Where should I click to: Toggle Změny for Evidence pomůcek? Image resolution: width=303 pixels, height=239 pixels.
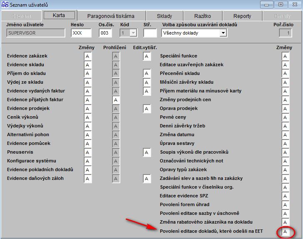tap(88, 144)
